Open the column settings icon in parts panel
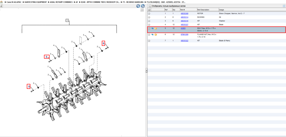Viewport: 286px width, 137px height. (284, 6)
